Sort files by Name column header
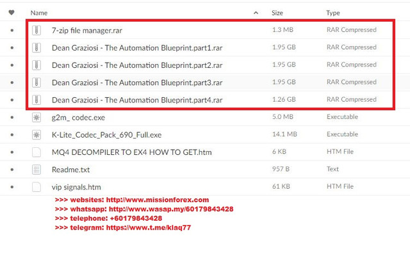 pos(39,13)
